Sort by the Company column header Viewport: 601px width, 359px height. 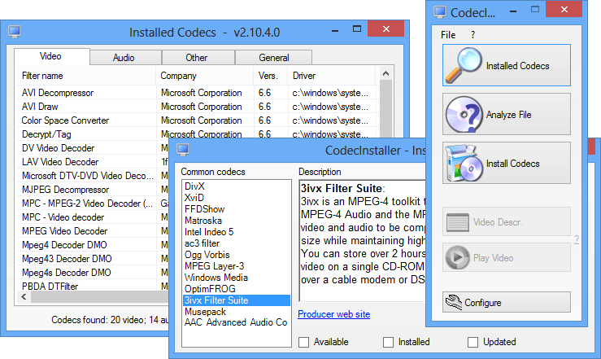tap(205, 76)
